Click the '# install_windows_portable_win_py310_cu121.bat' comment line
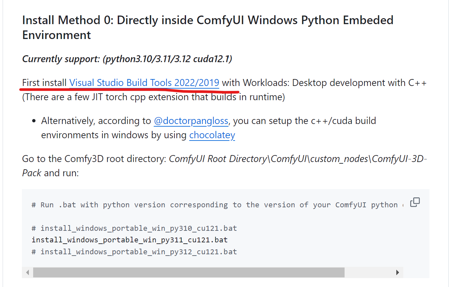Viewport: 457px width, 287px height. pos(134,228)
